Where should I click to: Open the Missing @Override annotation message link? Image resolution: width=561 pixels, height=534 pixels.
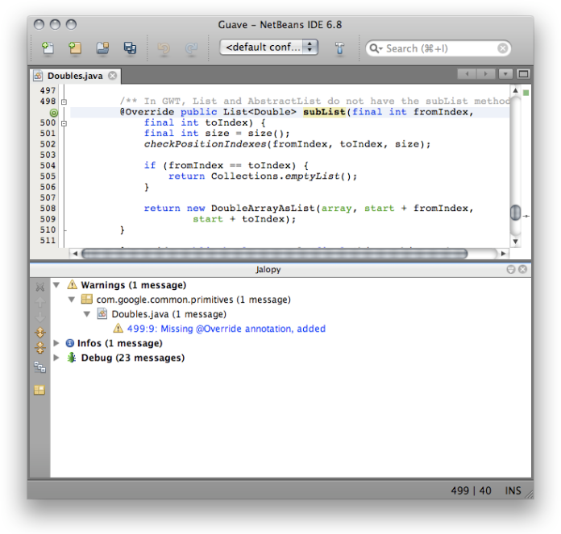pos(226,329)
